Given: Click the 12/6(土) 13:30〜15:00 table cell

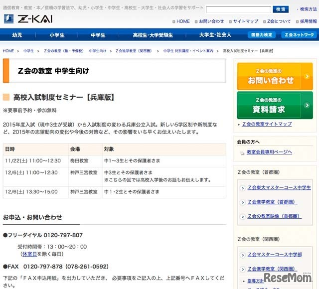Looking at the screenshot, I should (35, 192).
